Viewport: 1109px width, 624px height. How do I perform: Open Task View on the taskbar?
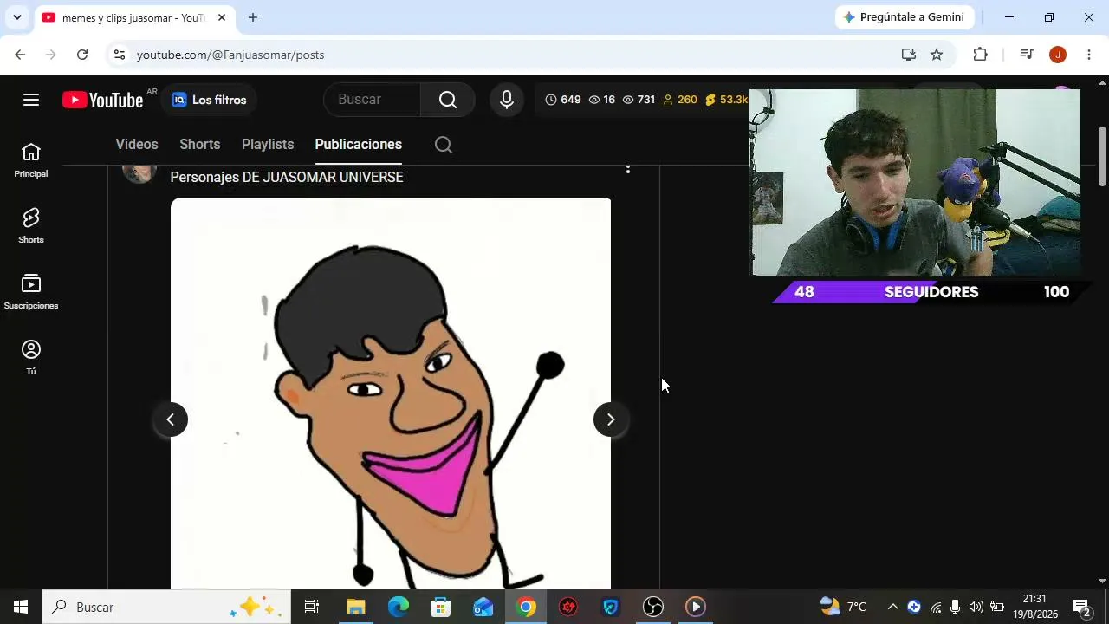coord(312,607)
